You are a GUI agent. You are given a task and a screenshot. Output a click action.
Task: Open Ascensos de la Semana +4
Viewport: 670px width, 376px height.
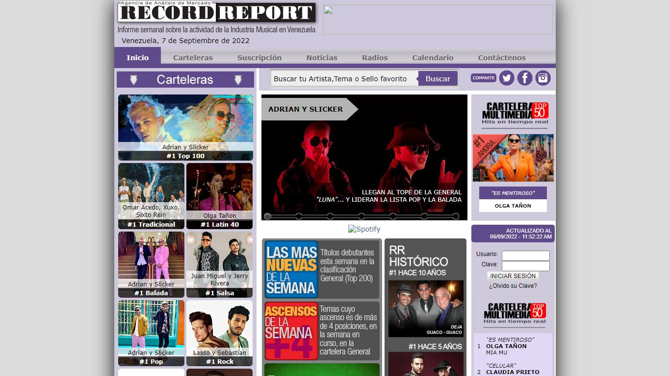coord(322,331)
